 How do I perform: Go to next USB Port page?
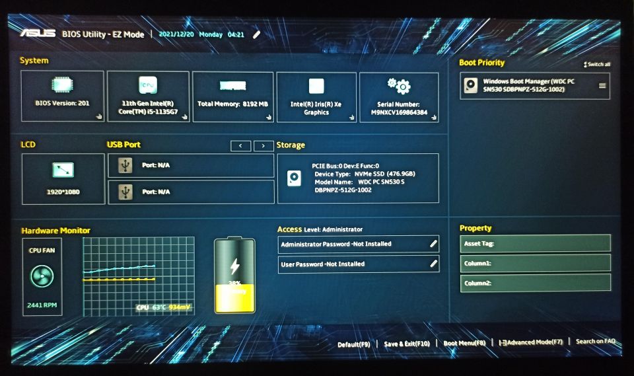click(264, 145)
